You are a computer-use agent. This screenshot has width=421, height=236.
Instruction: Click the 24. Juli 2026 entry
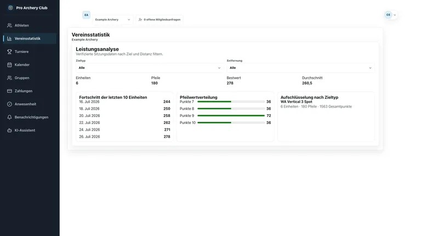point(124,129)
